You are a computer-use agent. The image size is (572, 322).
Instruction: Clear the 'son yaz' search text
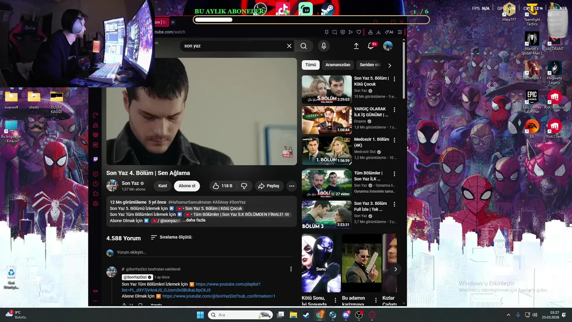point(289,46)
